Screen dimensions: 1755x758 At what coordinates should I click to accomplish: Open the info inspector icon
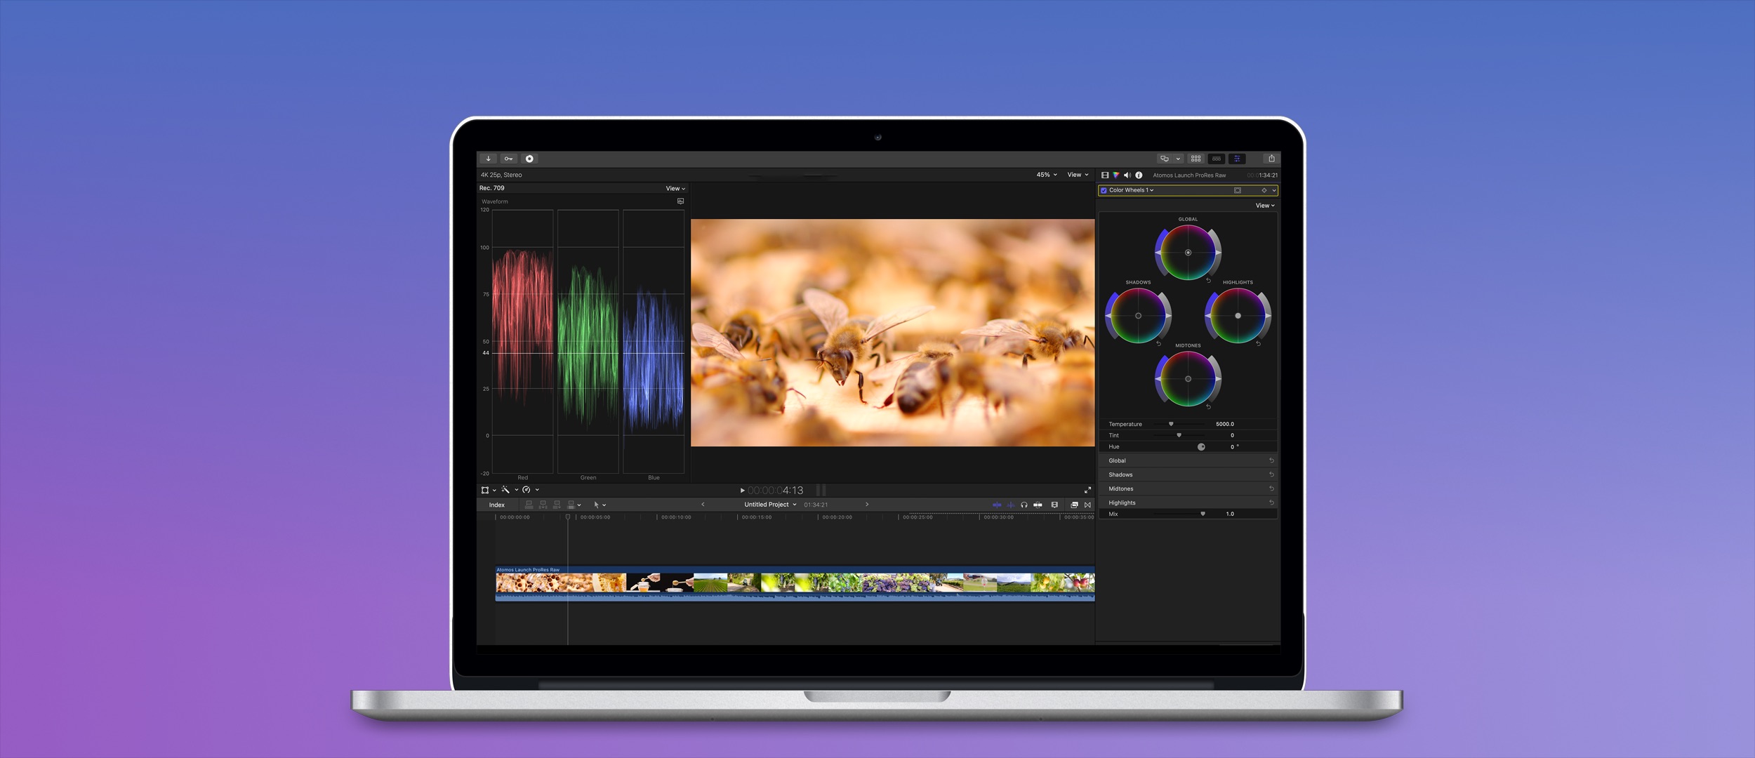(x=1139, y=175)
